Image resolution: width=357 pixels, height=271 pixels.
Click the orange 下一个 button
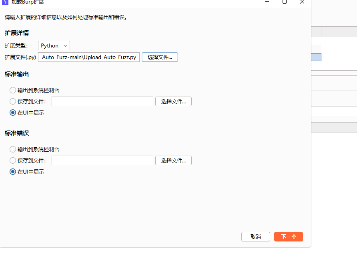[289, 237]
